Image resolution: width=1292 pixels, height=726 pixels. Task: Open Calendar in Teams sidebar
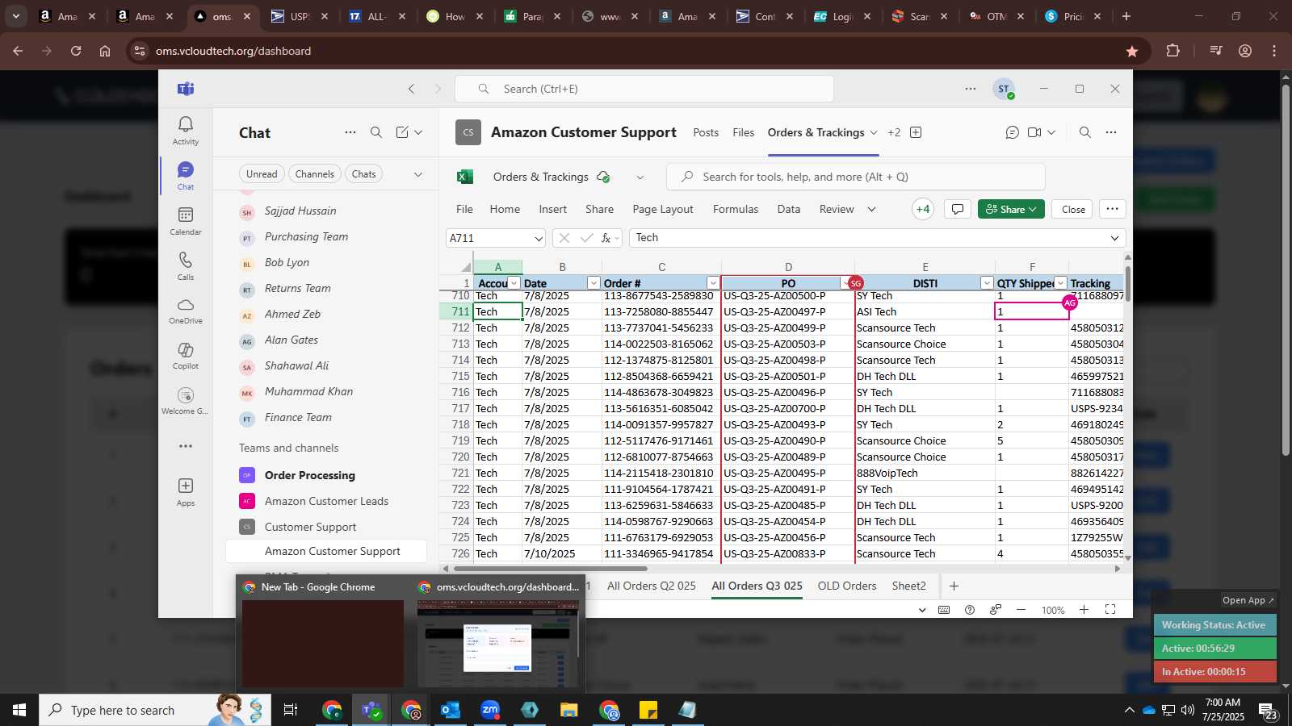coord(186,220)
